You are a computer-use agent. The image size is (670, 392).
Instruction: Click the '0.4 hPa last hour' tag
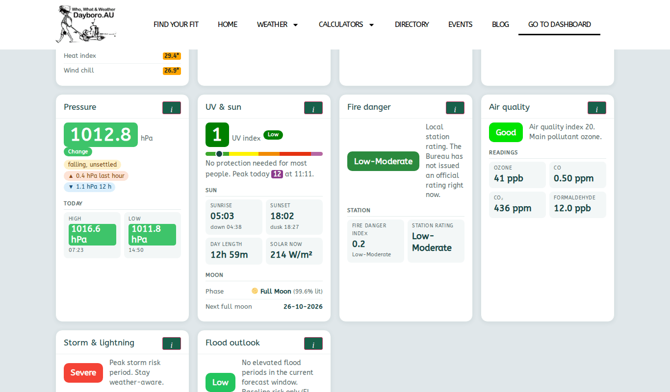(x=96, y=176)
